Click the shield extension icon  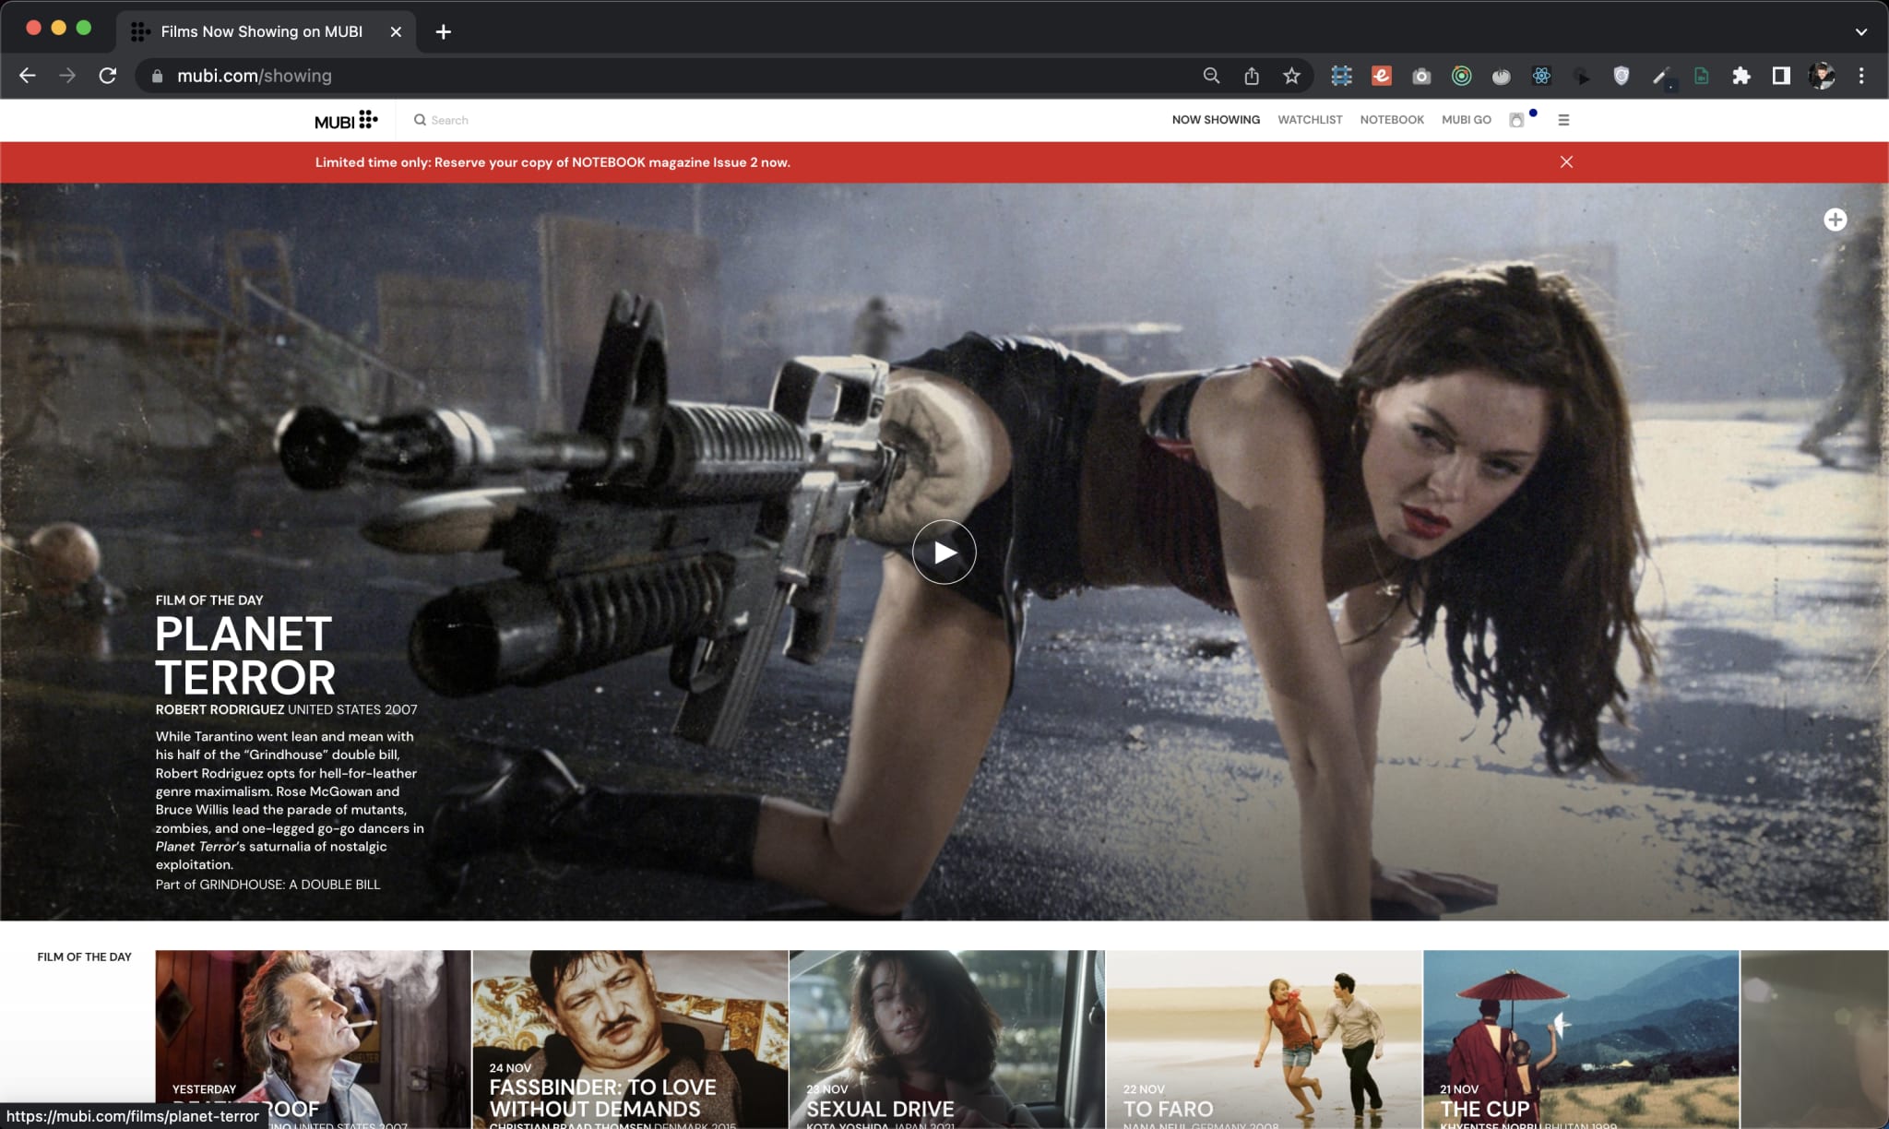coord(1622,76)
